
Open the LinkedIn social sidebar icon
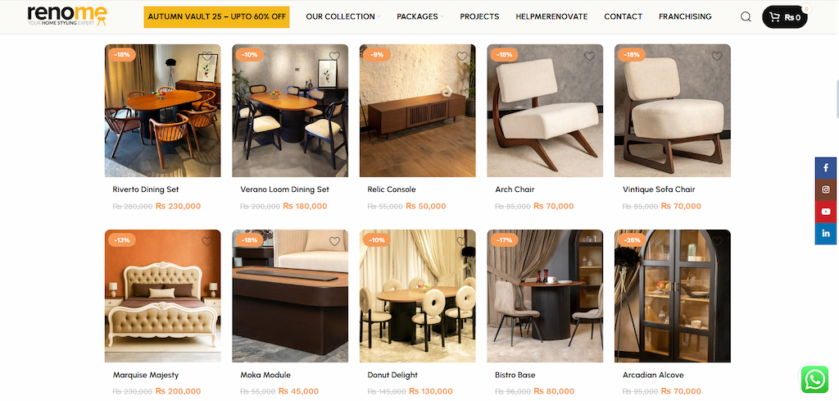[x=826, y=234]
